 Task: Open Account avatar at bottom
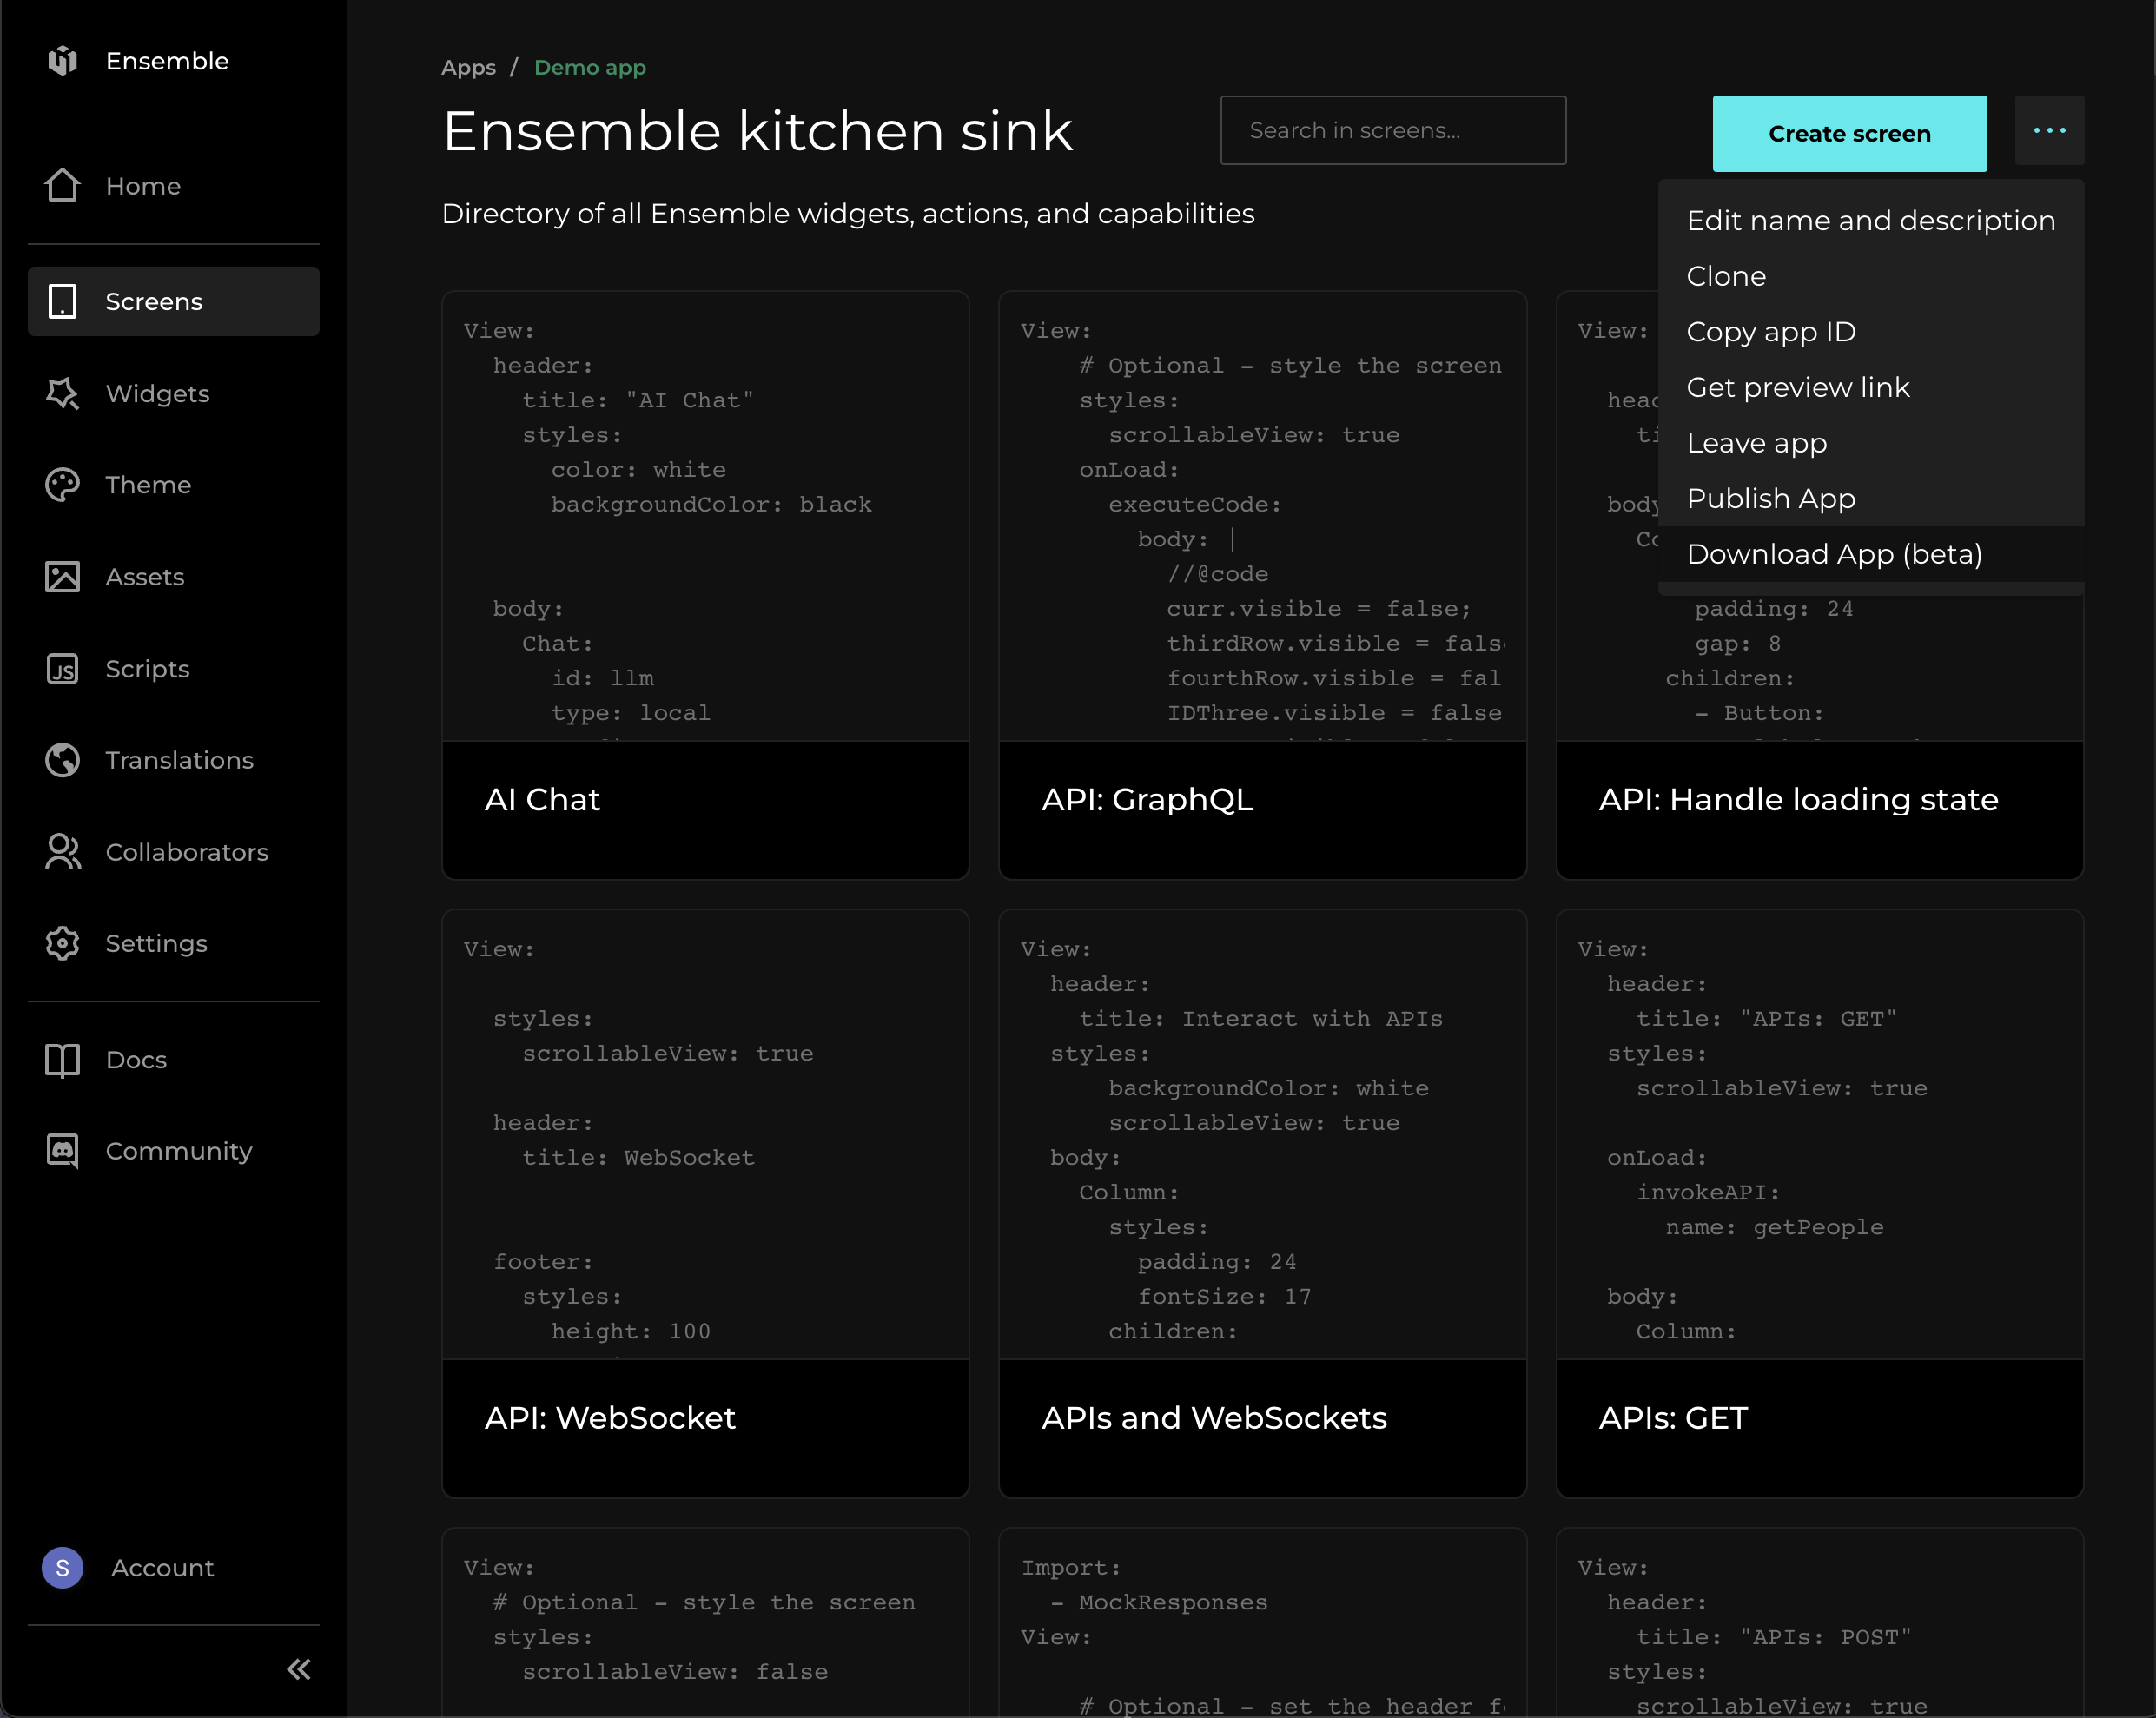pos(62,1568)
